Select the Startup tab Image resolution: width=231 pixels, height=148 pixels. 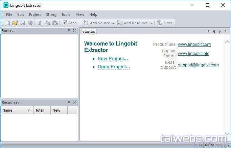(89, 31)
